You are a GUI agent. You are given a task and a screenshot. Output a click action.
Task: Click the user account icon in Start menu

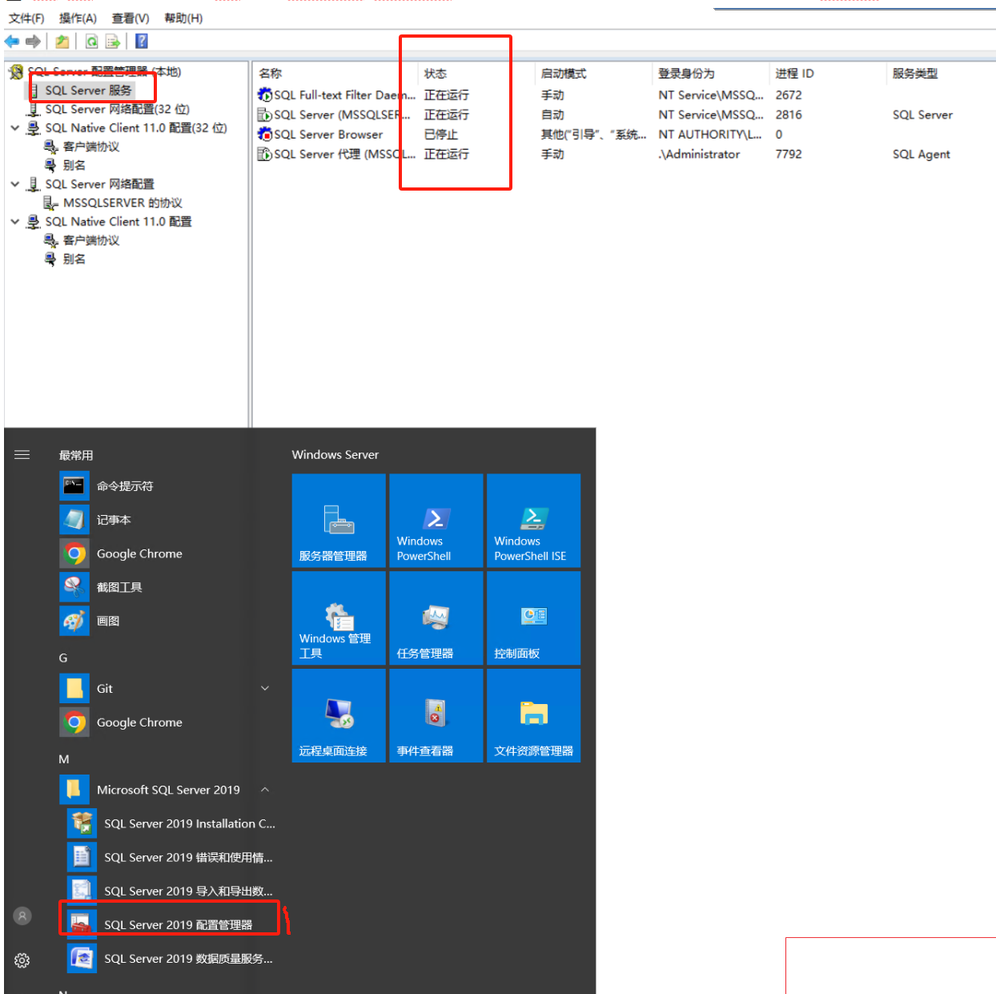pos(22,916)
